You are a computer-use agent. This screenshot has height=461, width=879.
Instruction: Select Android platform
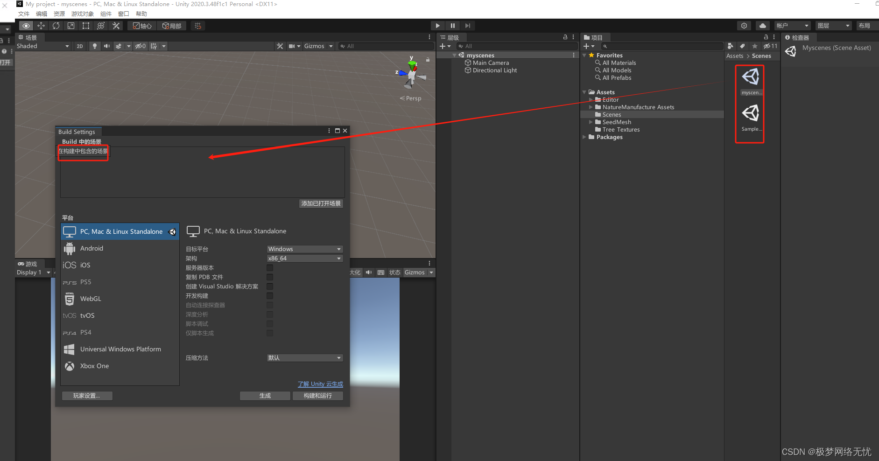120,248
